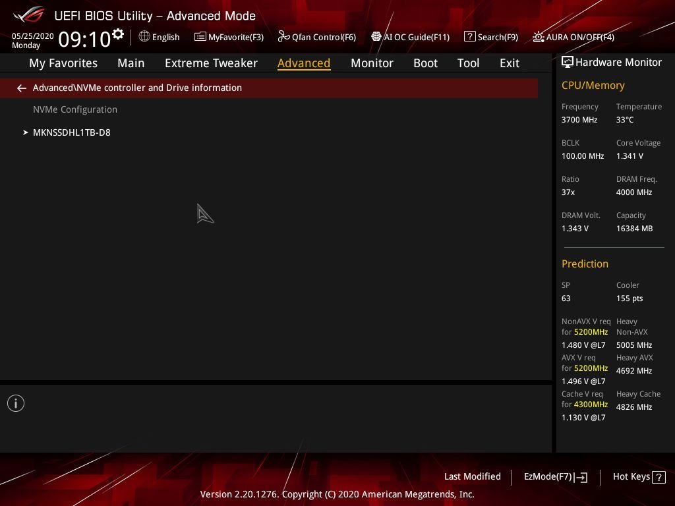675x506 pixels.
Task: Open the My Favorites tab
Action: 63,63
